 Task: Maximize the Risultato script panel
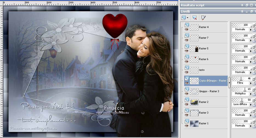pos(251,5)
